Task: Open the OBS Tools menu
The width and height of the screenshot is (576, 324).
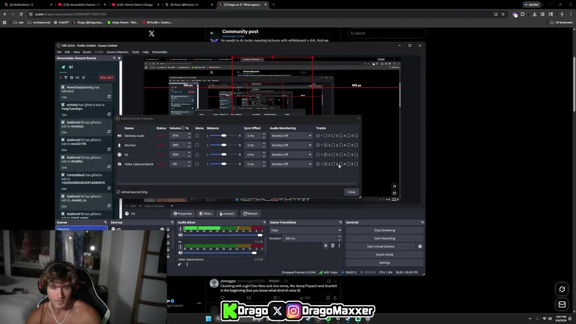Action: tap(135, 52)
